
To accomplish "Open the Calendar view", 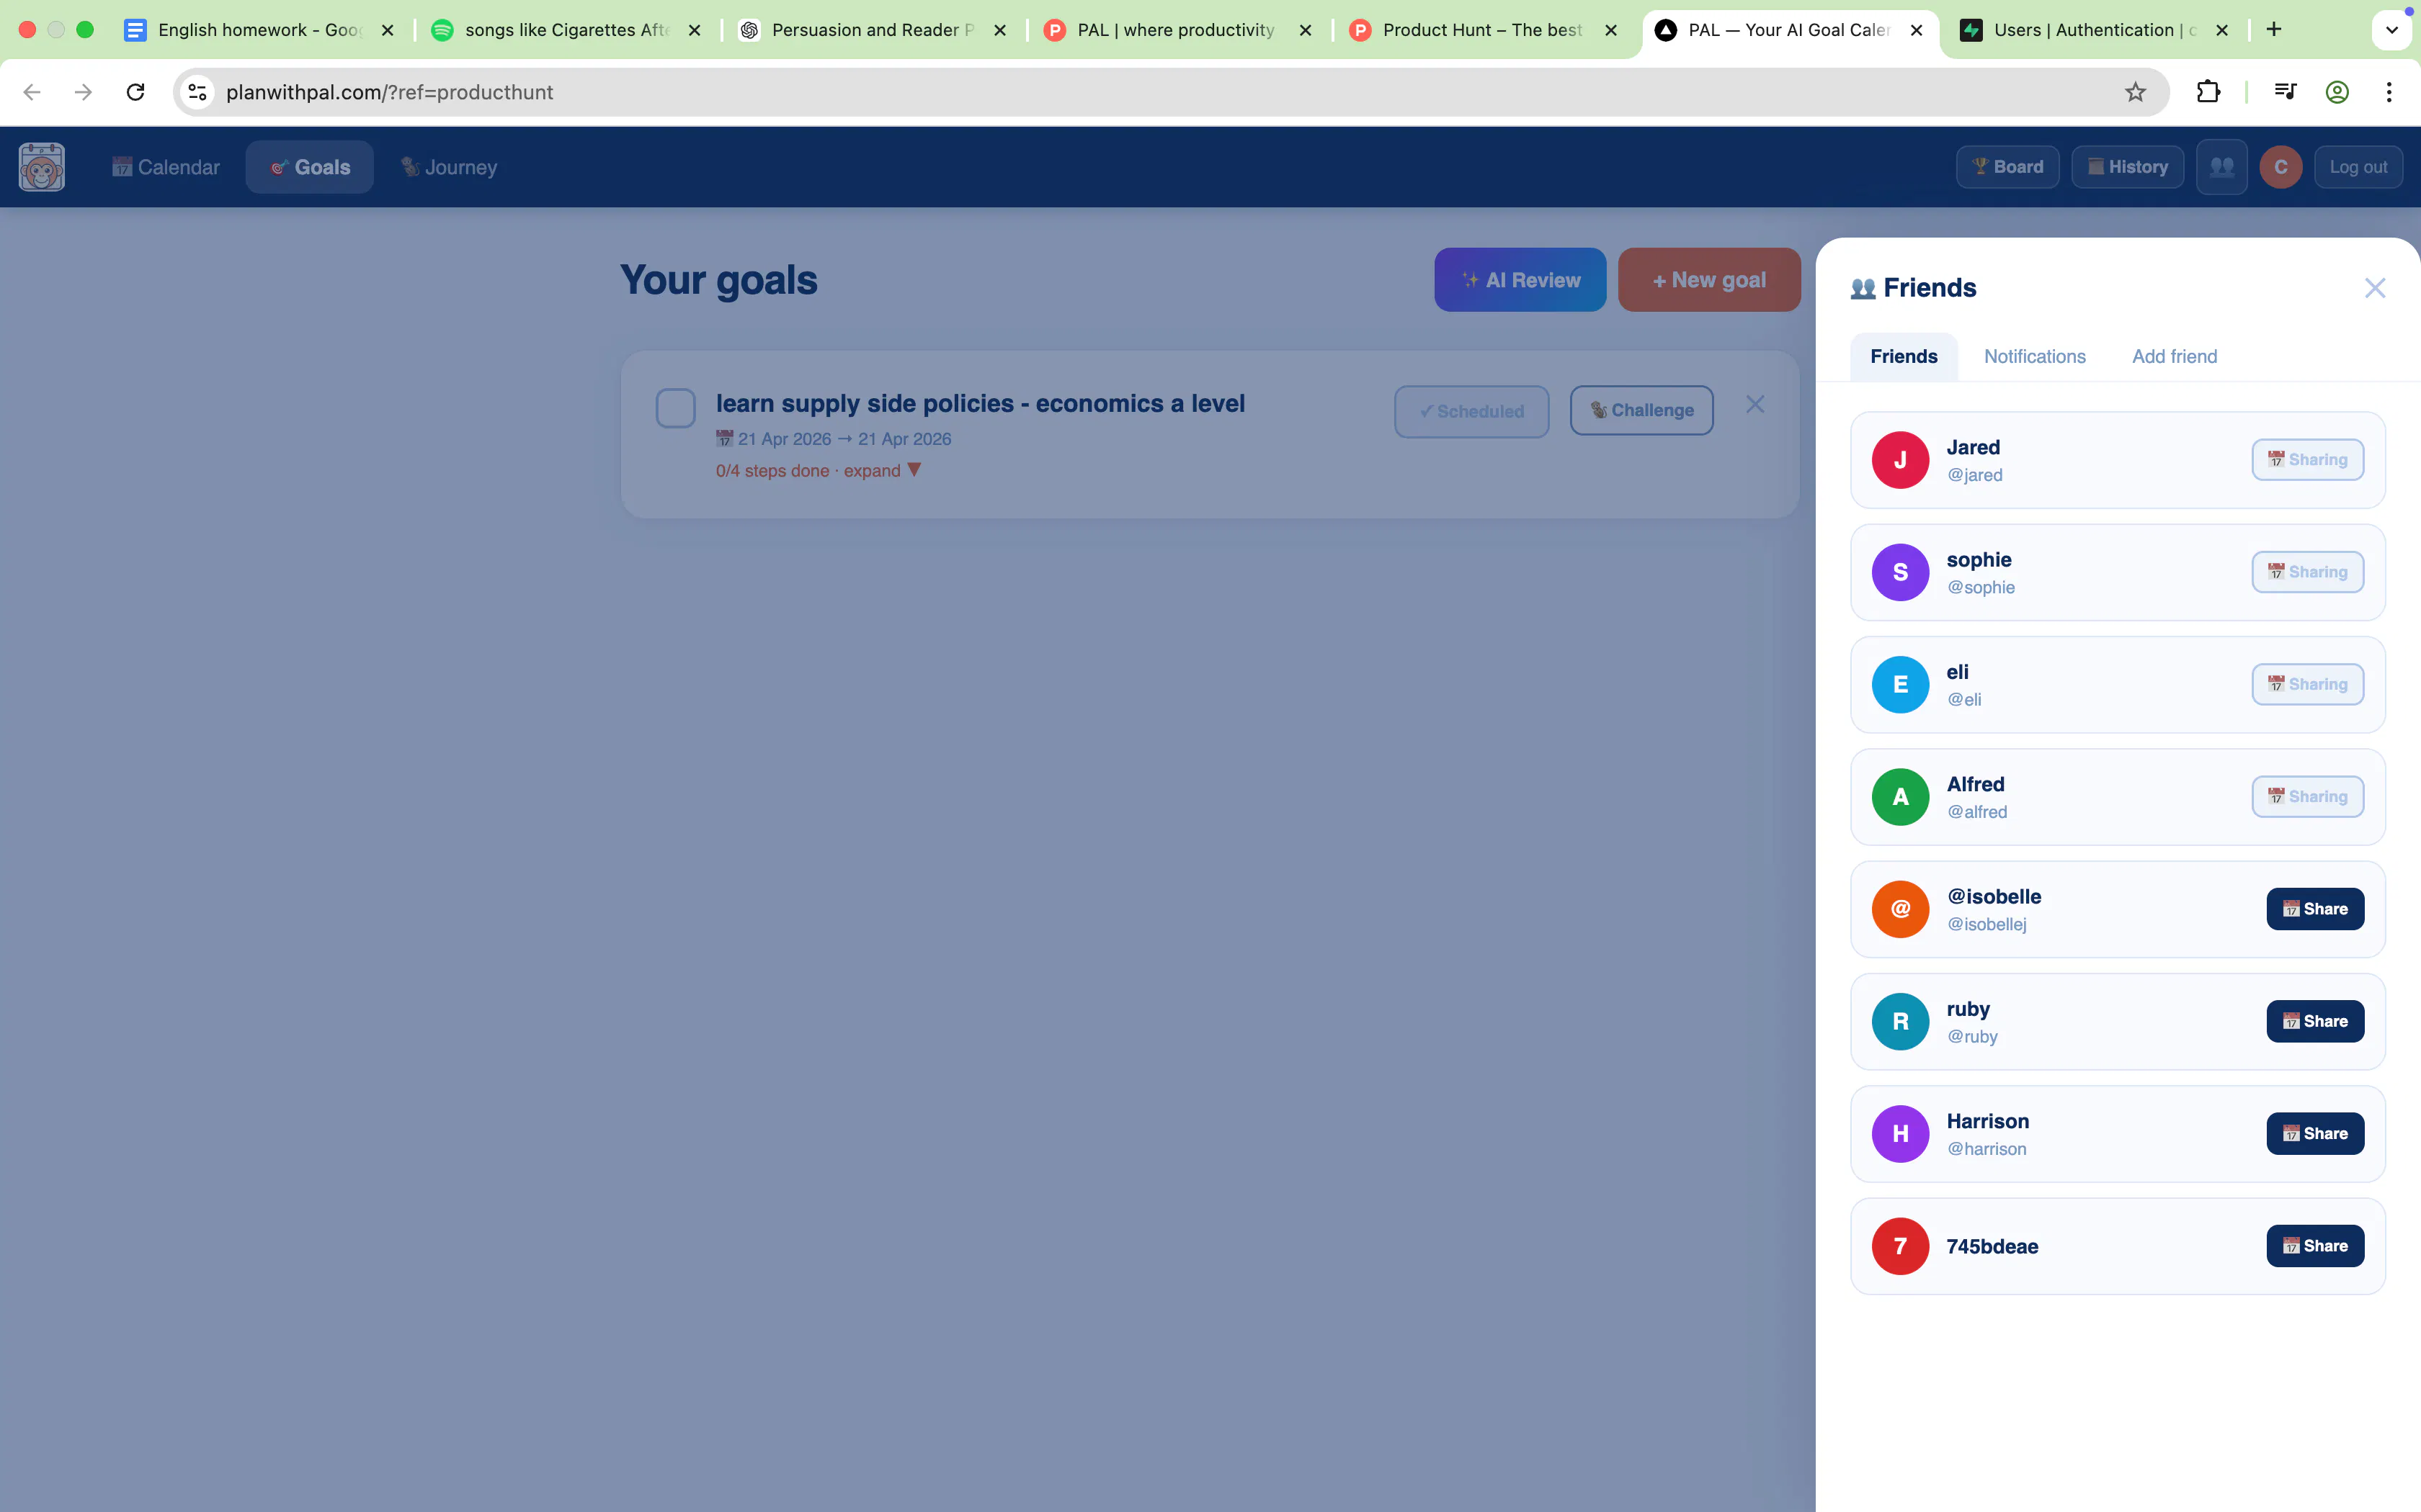I will click(x=166, y=167).
